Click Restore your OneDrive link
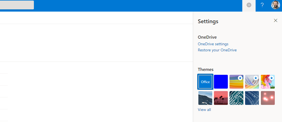 [x=217, y=50]
